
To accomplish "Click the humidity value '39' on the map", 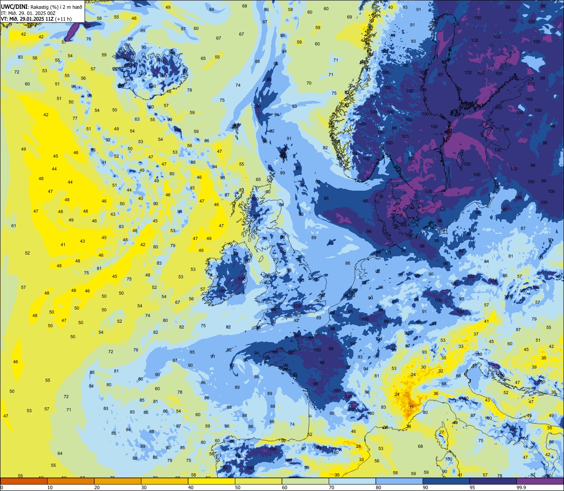I will [x=534, y=367].
